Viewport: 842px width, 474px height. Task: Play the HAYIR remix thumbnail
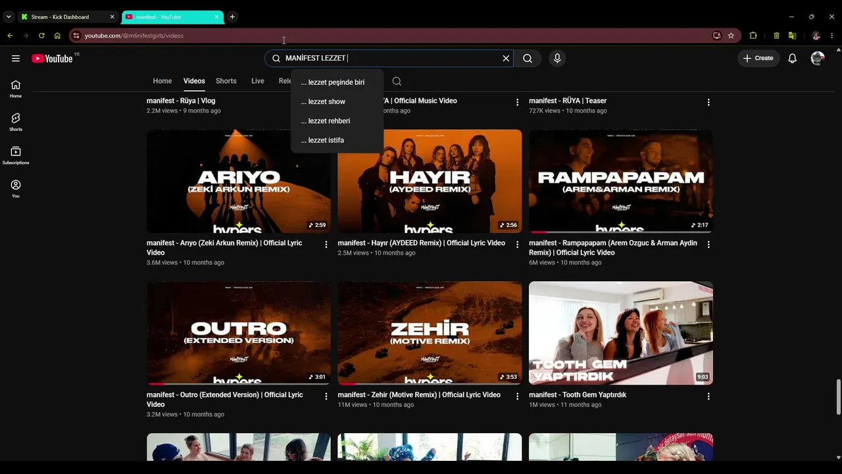point(430,181)
